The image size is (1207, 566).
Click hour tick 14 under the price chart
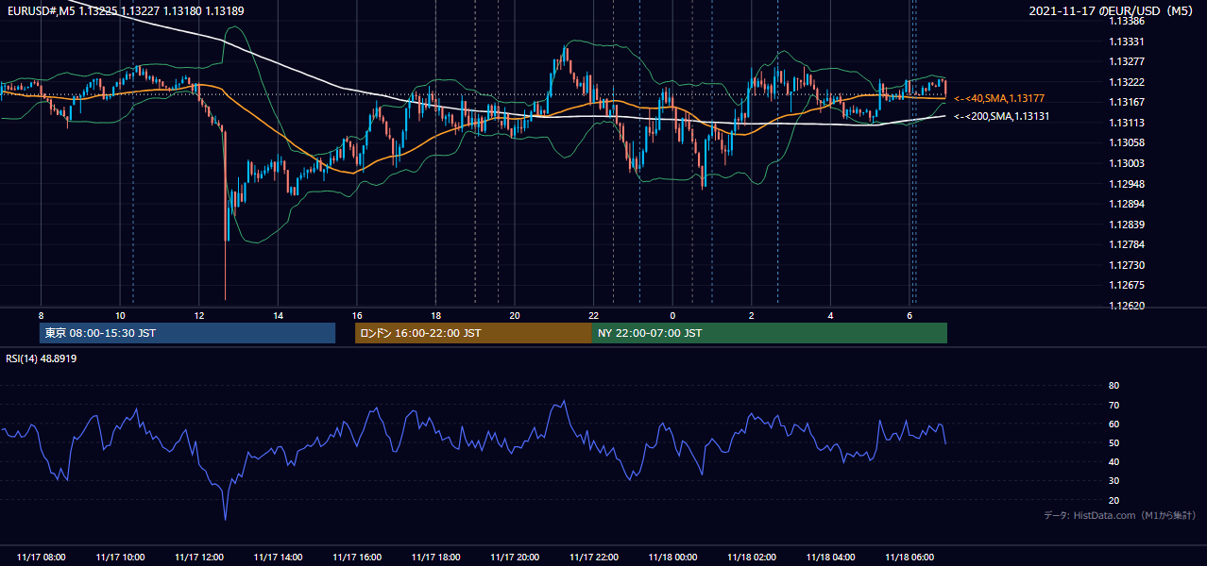(x=278, y=315)
